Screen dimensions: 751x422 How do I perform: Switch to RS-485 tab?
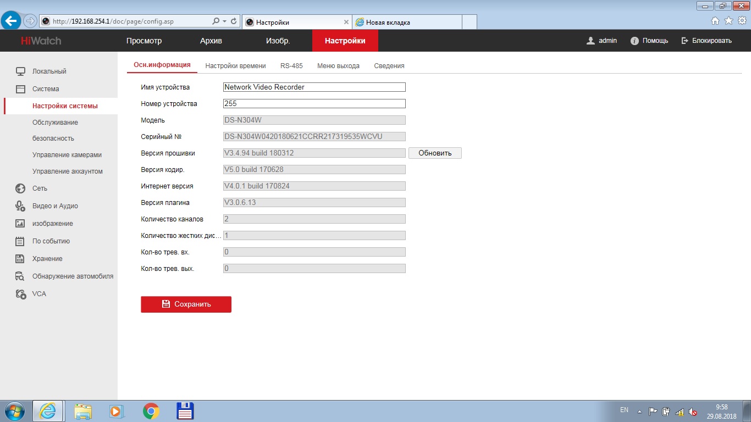[291, 66]
